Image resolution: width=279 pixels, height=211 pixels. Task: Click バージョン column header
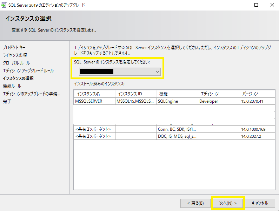click(x=257, y=94)
